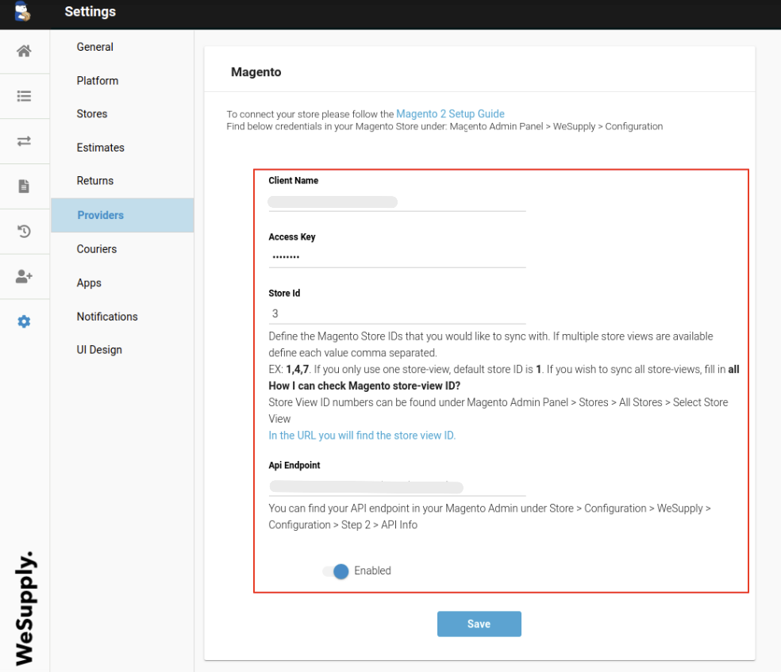Viewport: 781px width, 672px height.
Task: Open the returns exchange arrows icon
Action: 24,141
